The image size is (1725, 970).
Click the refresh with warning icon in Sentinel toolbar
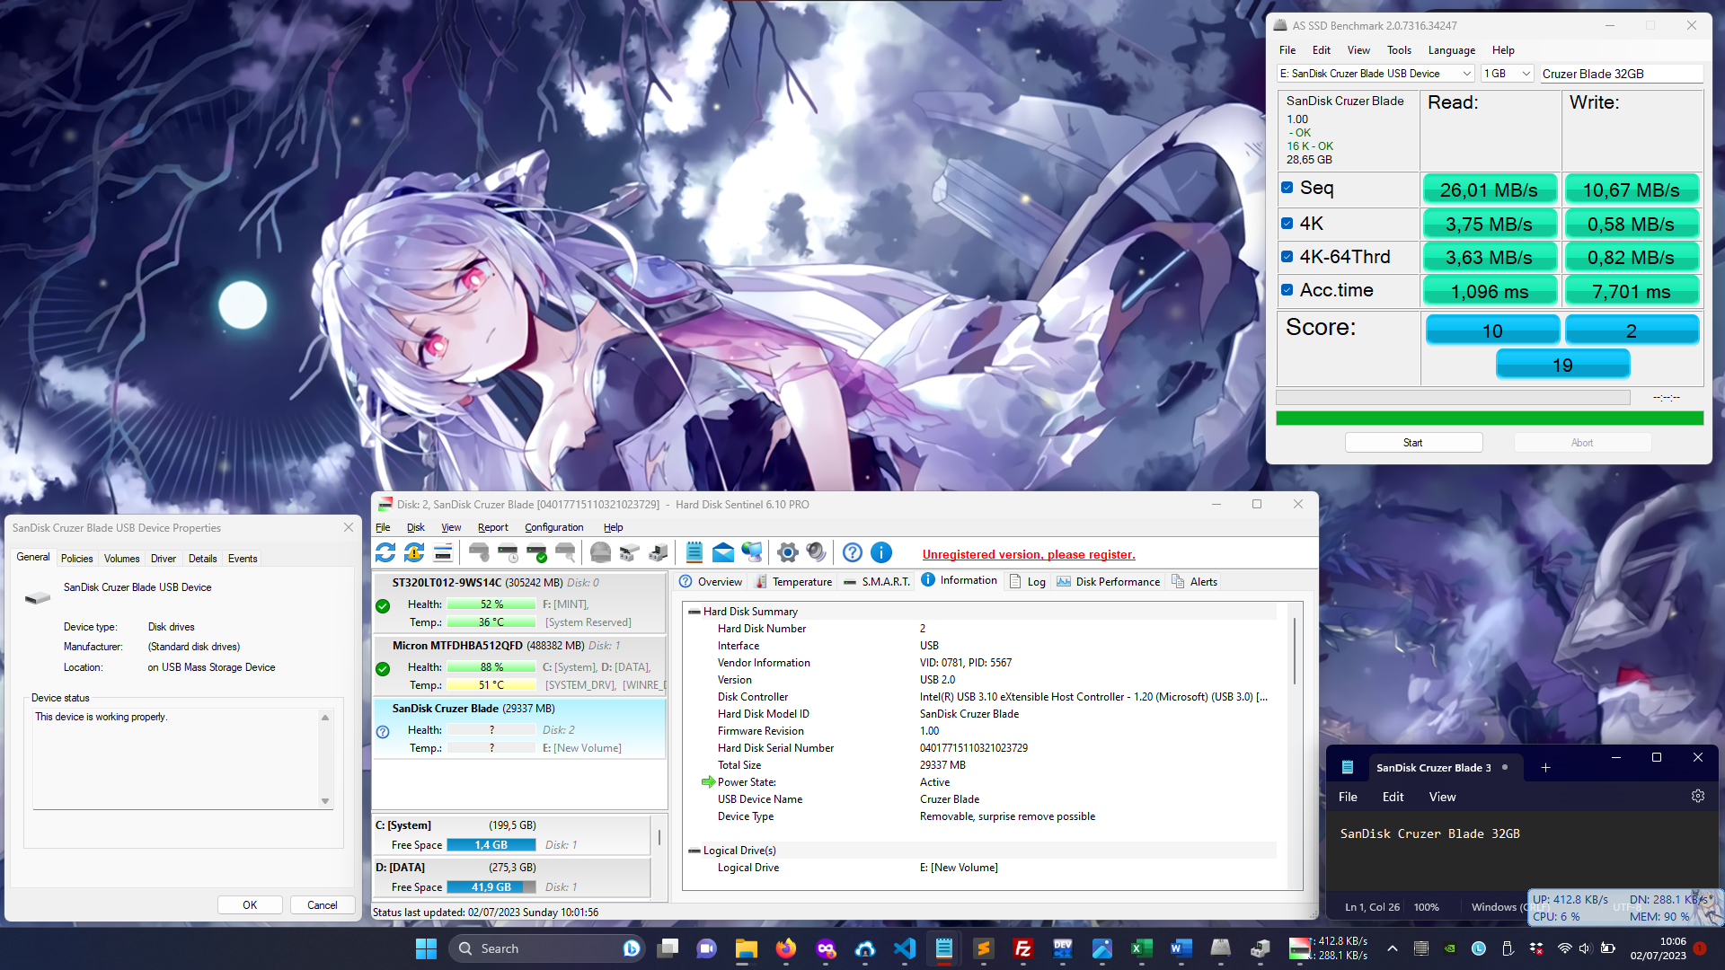pyautogui.click(x=414, y=552)
